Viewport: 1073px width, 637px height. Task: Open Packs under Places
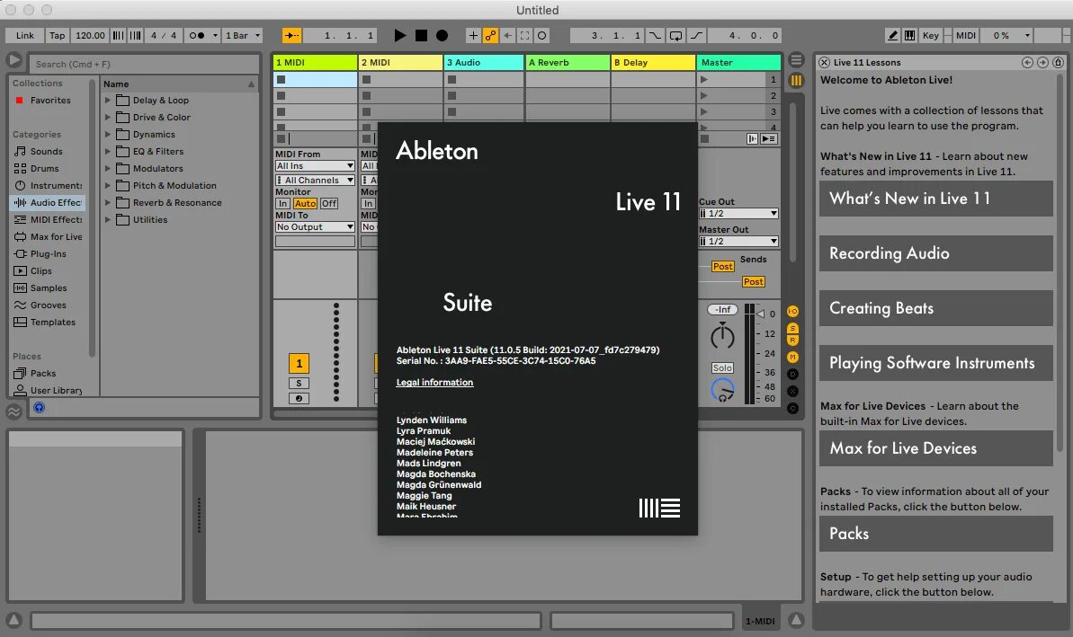[x=43, y=374]
